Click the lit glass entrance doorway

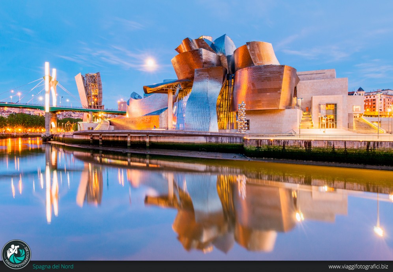(x=327, y=116)
